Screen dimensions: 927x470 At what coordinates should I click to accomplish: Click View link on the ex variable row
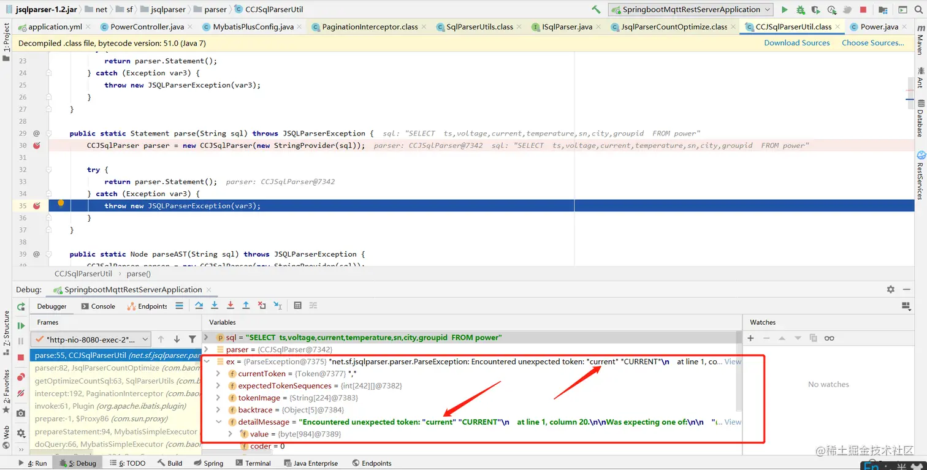(x=733, y=362)
